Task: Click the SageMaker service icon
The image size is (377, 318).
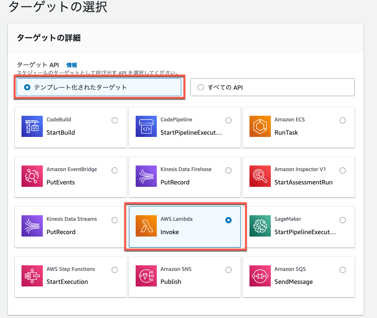Action: (260, 225)
